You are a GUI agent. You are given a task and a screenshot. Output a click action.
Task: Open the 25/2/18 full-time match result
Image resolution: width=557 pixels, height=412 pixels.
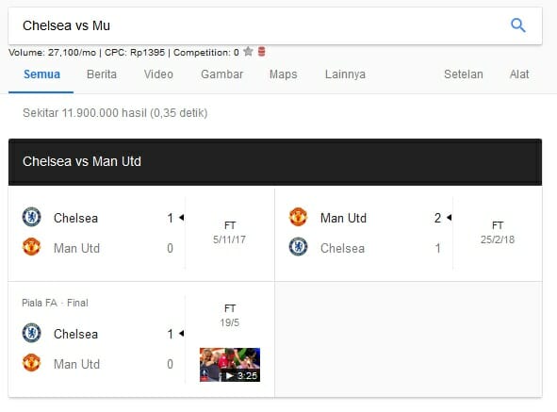point(408,233)
